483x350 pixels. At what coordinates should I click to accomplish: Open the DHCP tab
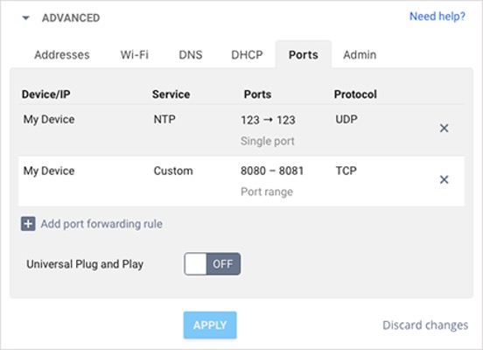(247, 55)
